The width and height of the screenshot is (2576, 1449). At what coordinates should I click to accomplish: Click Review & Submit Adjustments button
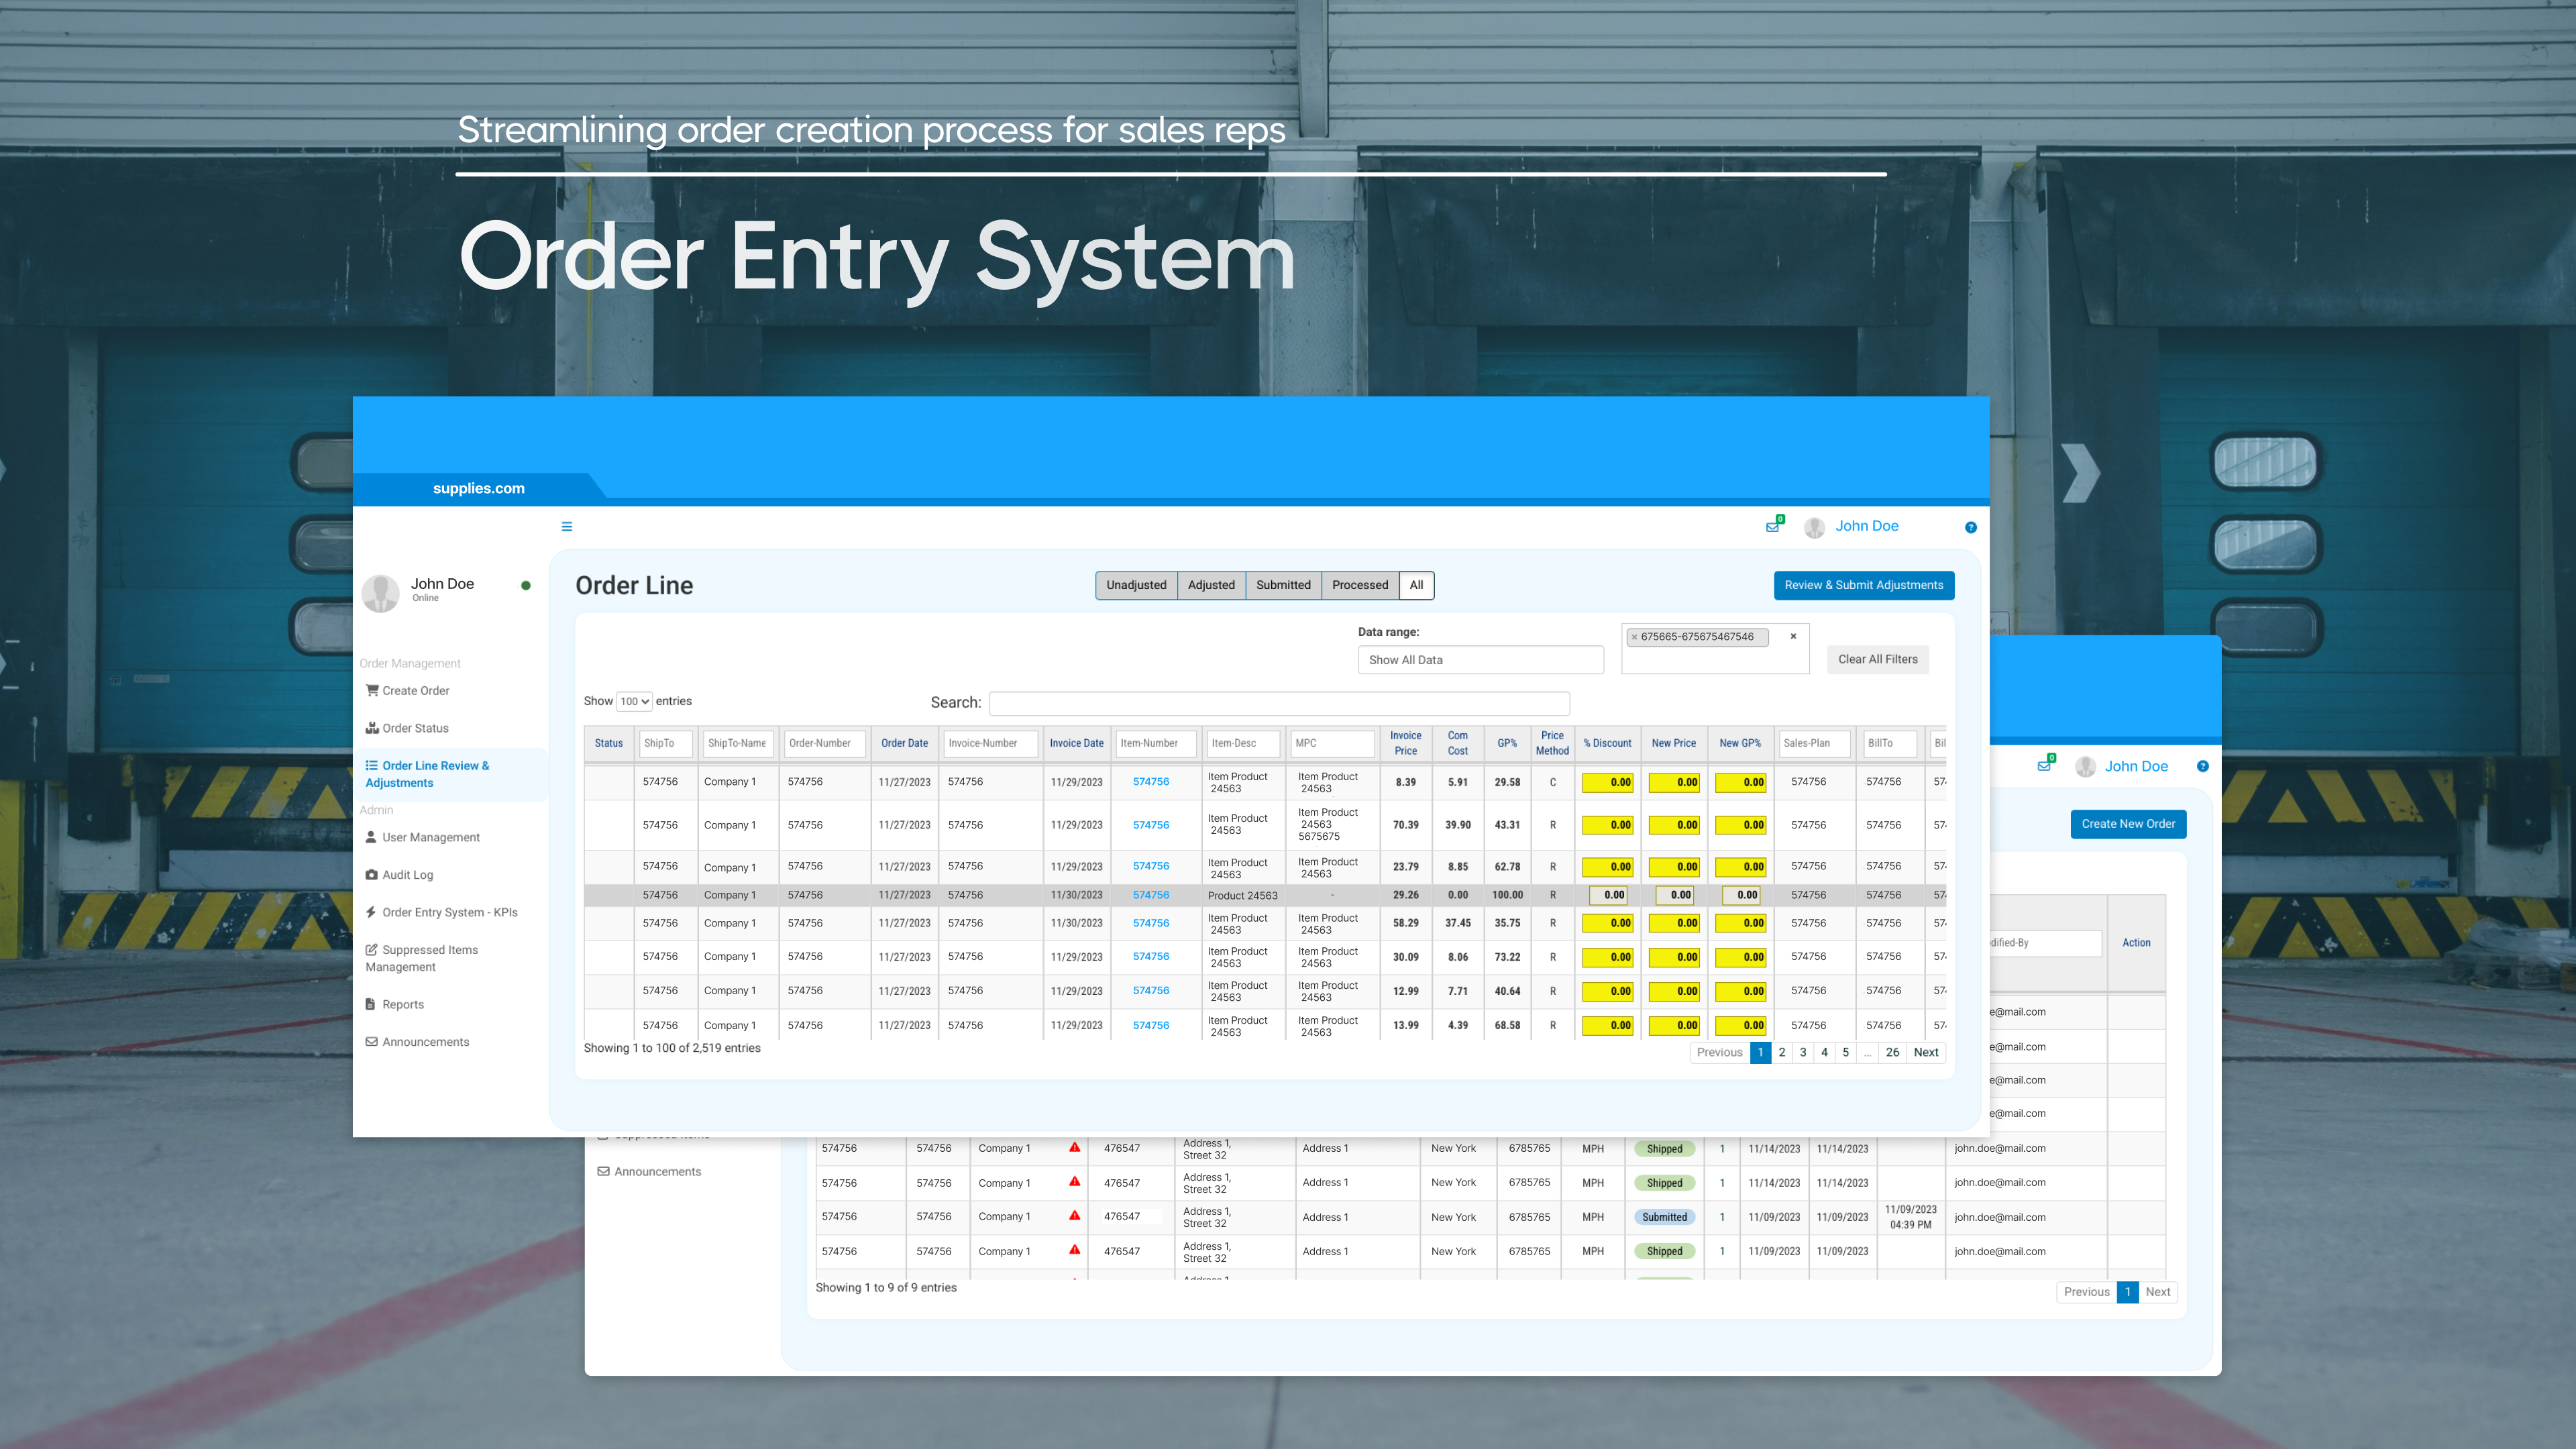point(1863,585)
